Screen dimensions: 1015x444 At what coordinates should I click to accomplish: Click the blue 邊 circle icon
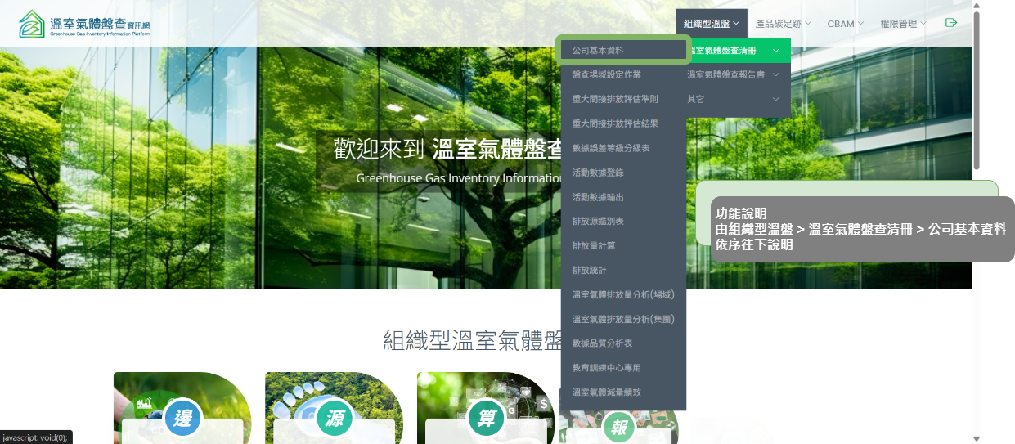click(x=182, y=419)
